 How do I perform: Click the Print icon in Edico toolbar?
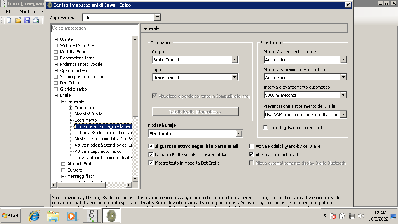(x=36, y=20)
